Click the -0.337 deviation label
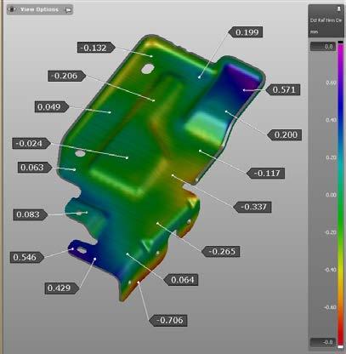The height and width of the screenshot is (354, 346). pyautogui.click(x=252, y=207)
